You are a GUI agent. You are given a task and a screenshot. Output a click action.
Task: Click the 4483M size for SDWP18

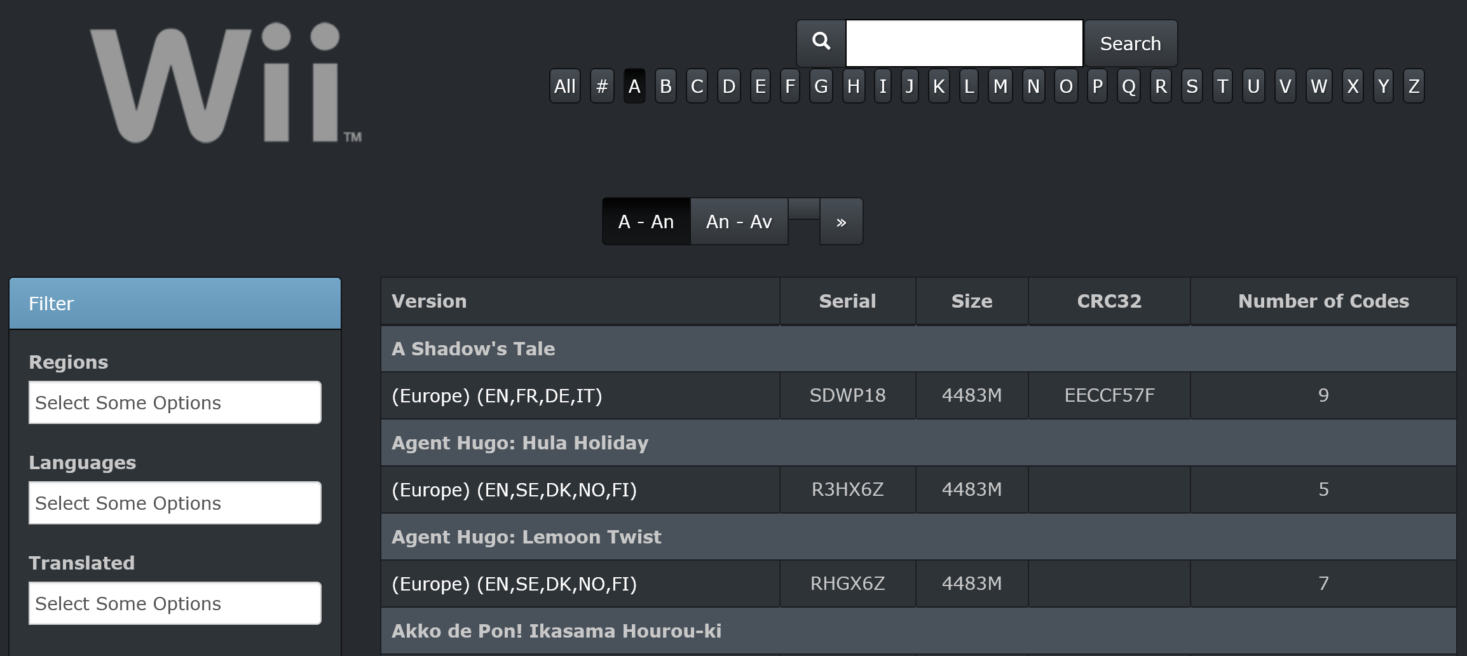[x=972, y=395]
